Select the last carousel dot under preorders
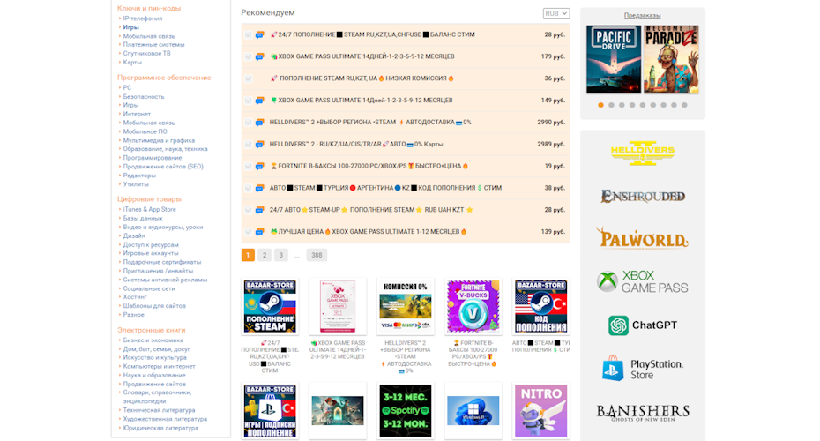This screenshot has width=820, height=441. click(x=684, y=105)
